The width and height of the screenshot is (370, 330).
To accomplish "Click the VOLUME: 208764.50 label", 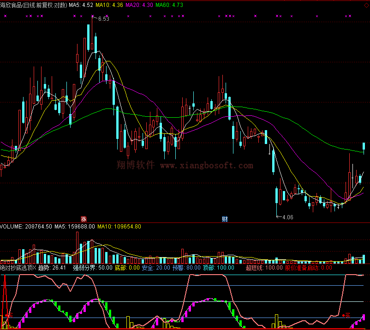I will point(26,227).
